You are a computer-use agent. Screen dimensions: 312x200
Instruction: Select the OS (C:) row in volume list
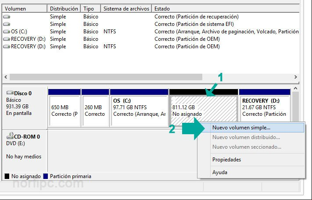pyautogui.click(x=151, y=32)
